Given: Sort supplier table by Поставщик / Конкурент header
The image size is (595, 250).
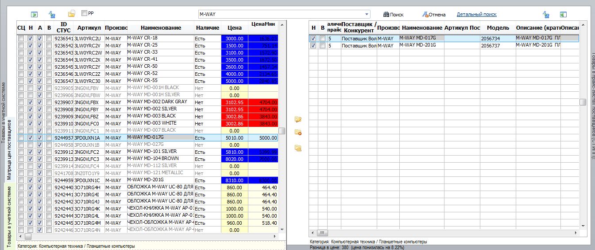Looking at the screenshot, I should point(359,28).
